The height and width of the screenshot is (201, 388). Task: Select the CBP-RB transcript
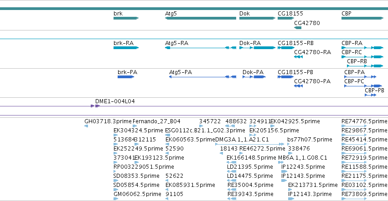pos(365,66)
